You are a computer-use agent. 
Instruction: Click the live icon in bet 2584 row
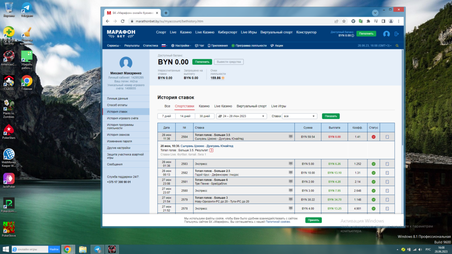tap(291, 136)
